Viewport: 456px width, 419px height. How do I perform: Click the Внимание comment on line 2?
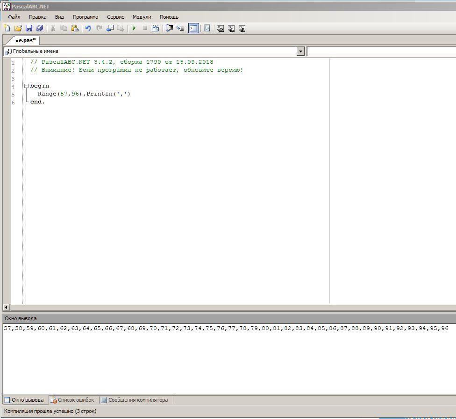tap(136, 70)
